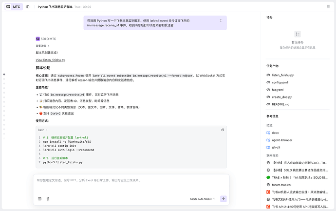Click globe icon beside 【公告】result
The height and width of the screenshot is (211, 336).
click(x=268, y=163)
